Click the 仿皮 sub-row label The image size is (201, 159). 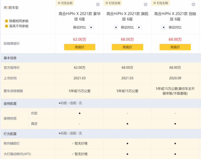tap(34, 113)
